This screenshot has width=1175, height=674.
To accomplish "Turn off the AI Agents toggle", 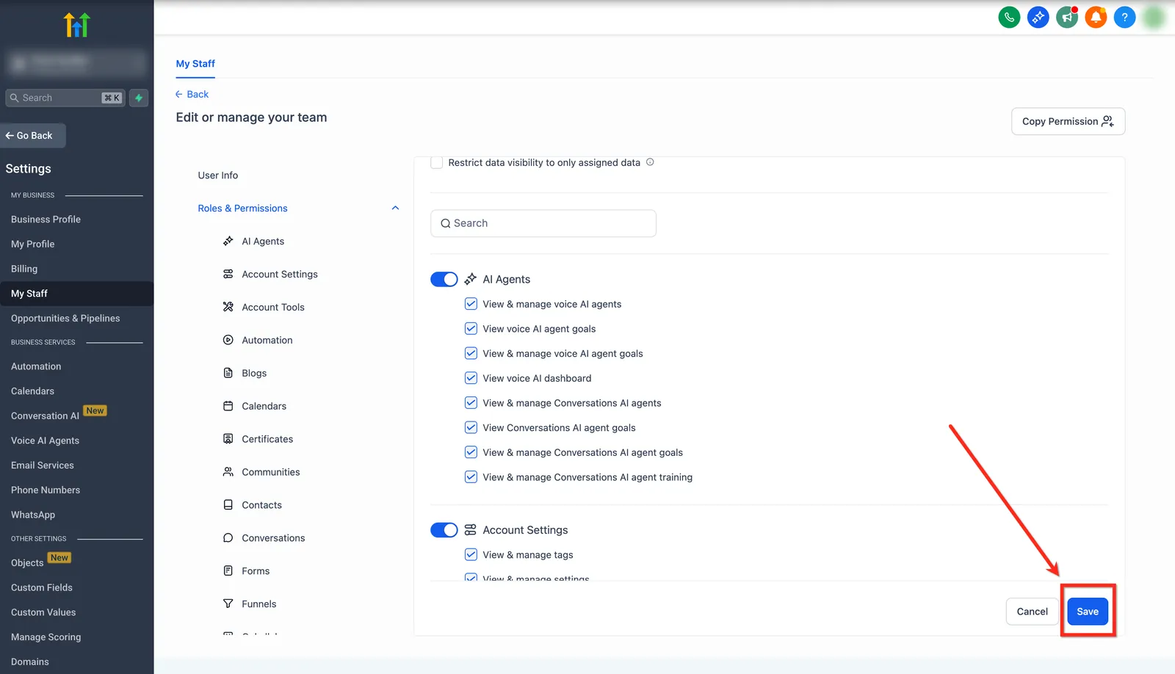I will (444, 279).
